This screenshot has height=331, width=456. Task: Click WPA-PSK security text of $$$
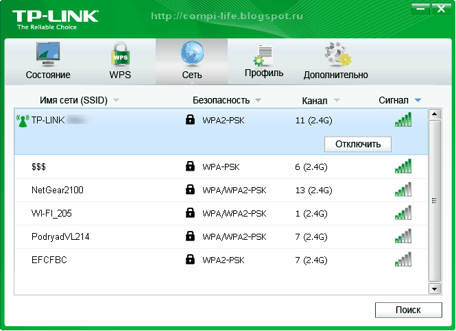[x=221, y=167]
